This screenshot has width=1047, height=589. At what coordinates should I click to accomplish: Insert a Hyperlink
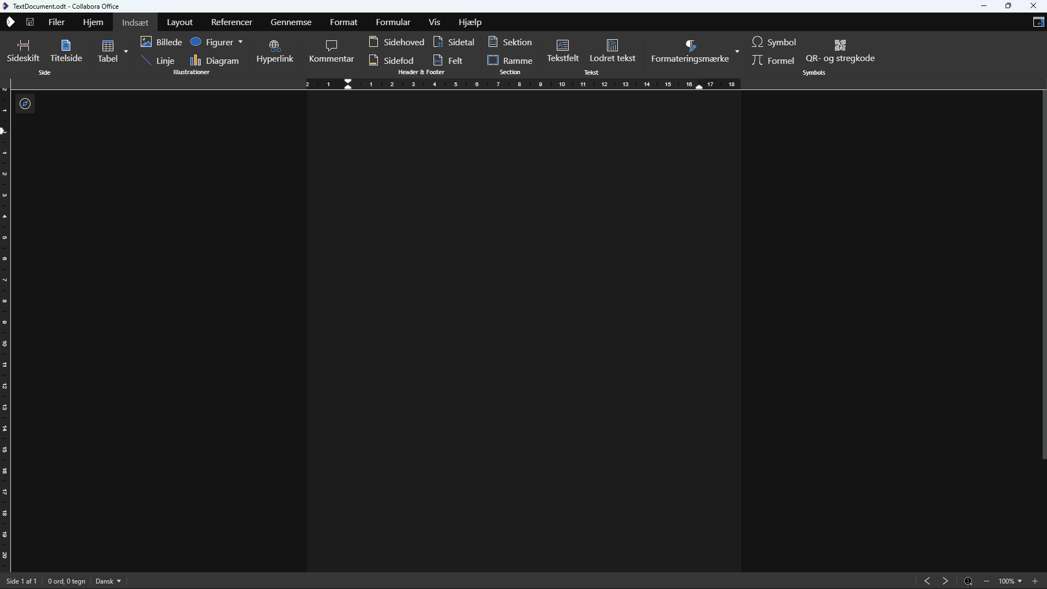pyautogui.click(x=275, y=51)
